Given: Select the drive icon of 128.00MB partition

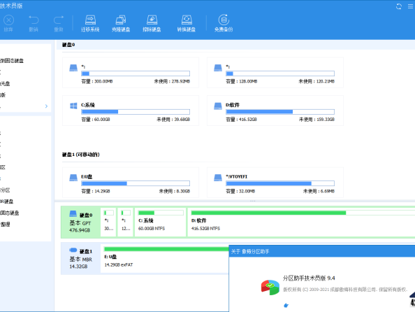Looking at the screenshot, I should (218, 68).
